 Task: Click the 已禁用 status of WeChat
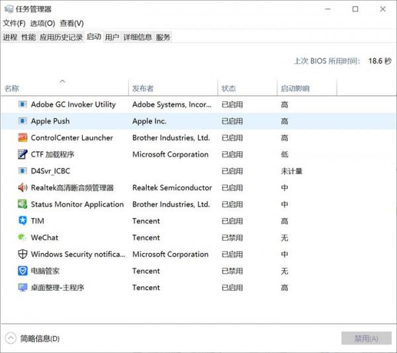[232, 238]
